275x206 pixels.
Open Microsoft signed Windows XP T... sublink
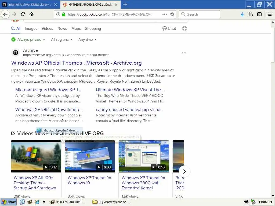click(x=48, y=90)
